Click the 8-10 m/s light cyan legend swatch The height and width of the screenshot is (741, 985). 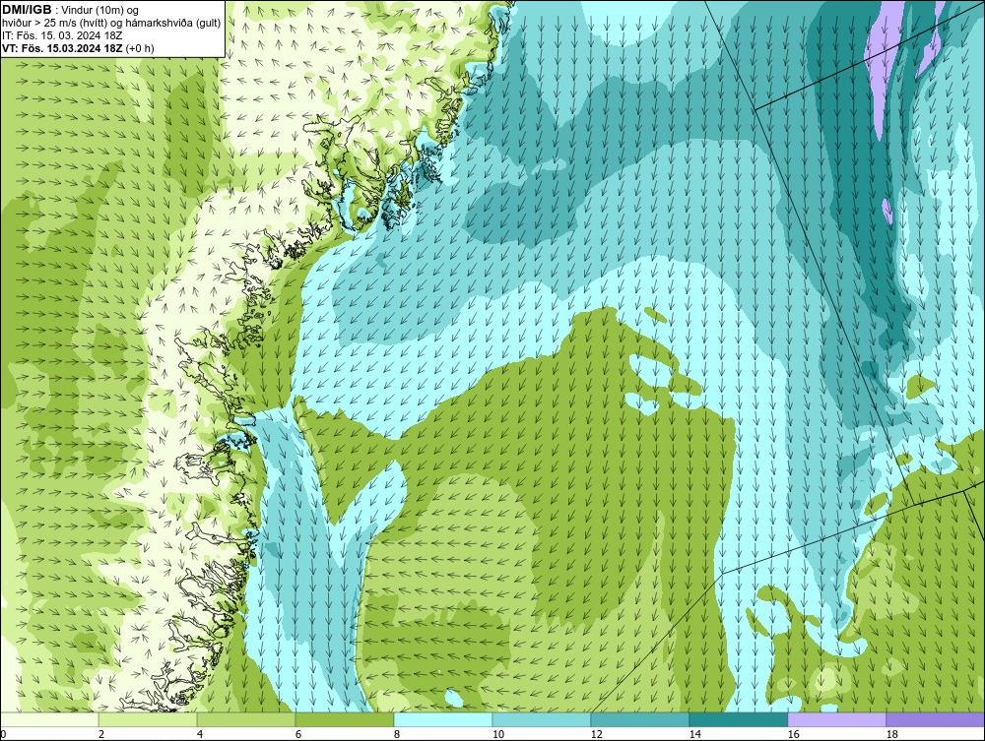click(x=443, y=719)
